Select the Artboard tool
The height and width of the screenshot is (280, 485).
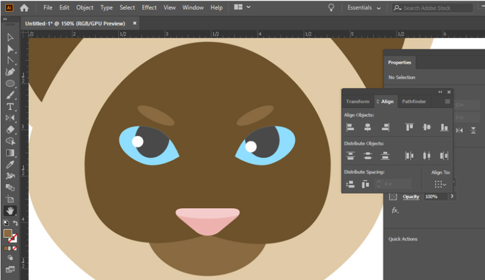10,199
